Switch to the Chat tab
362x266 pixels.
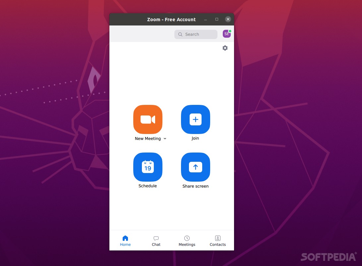point(156,241)
